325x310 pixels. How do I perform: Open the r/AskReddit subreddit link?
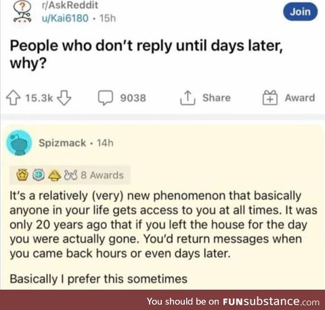point(70,5)
